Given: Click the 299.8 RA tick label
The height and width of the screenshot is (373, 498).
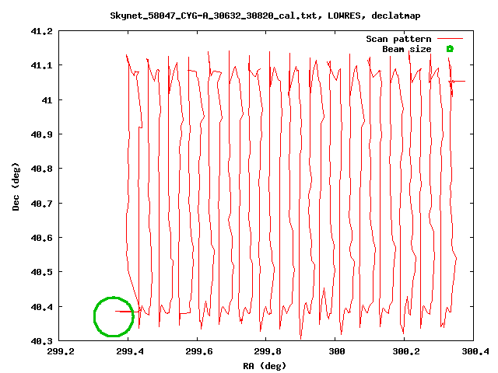Looking at the screenshot, I should [268, 351].
